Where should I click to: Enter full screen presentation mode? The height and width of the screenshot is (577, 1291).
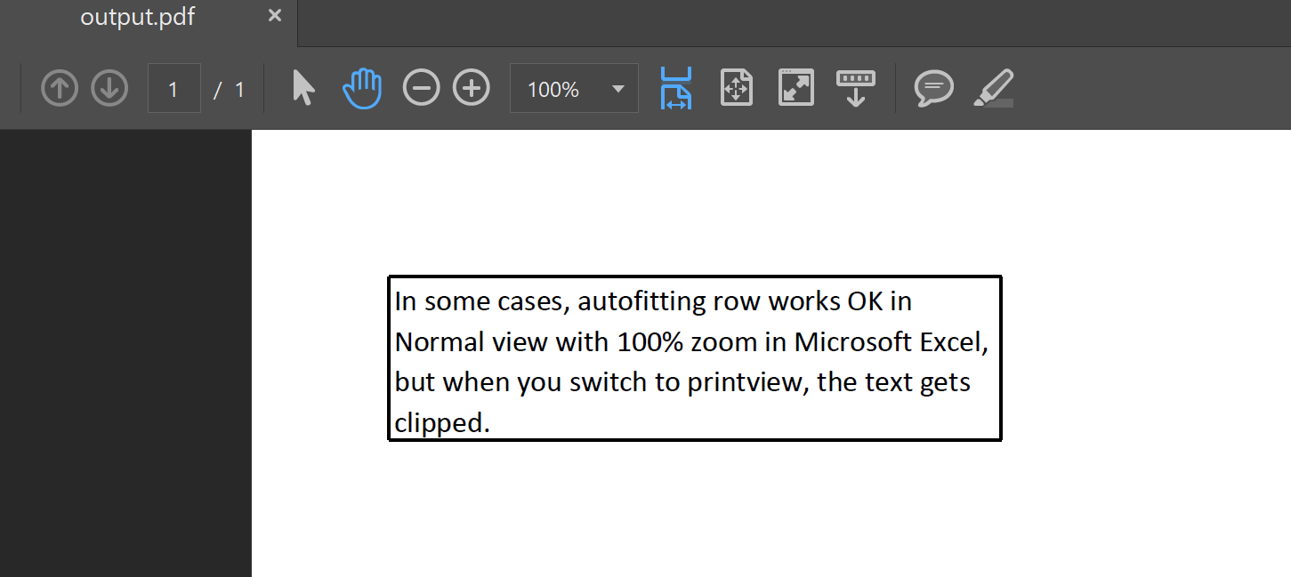795,87
